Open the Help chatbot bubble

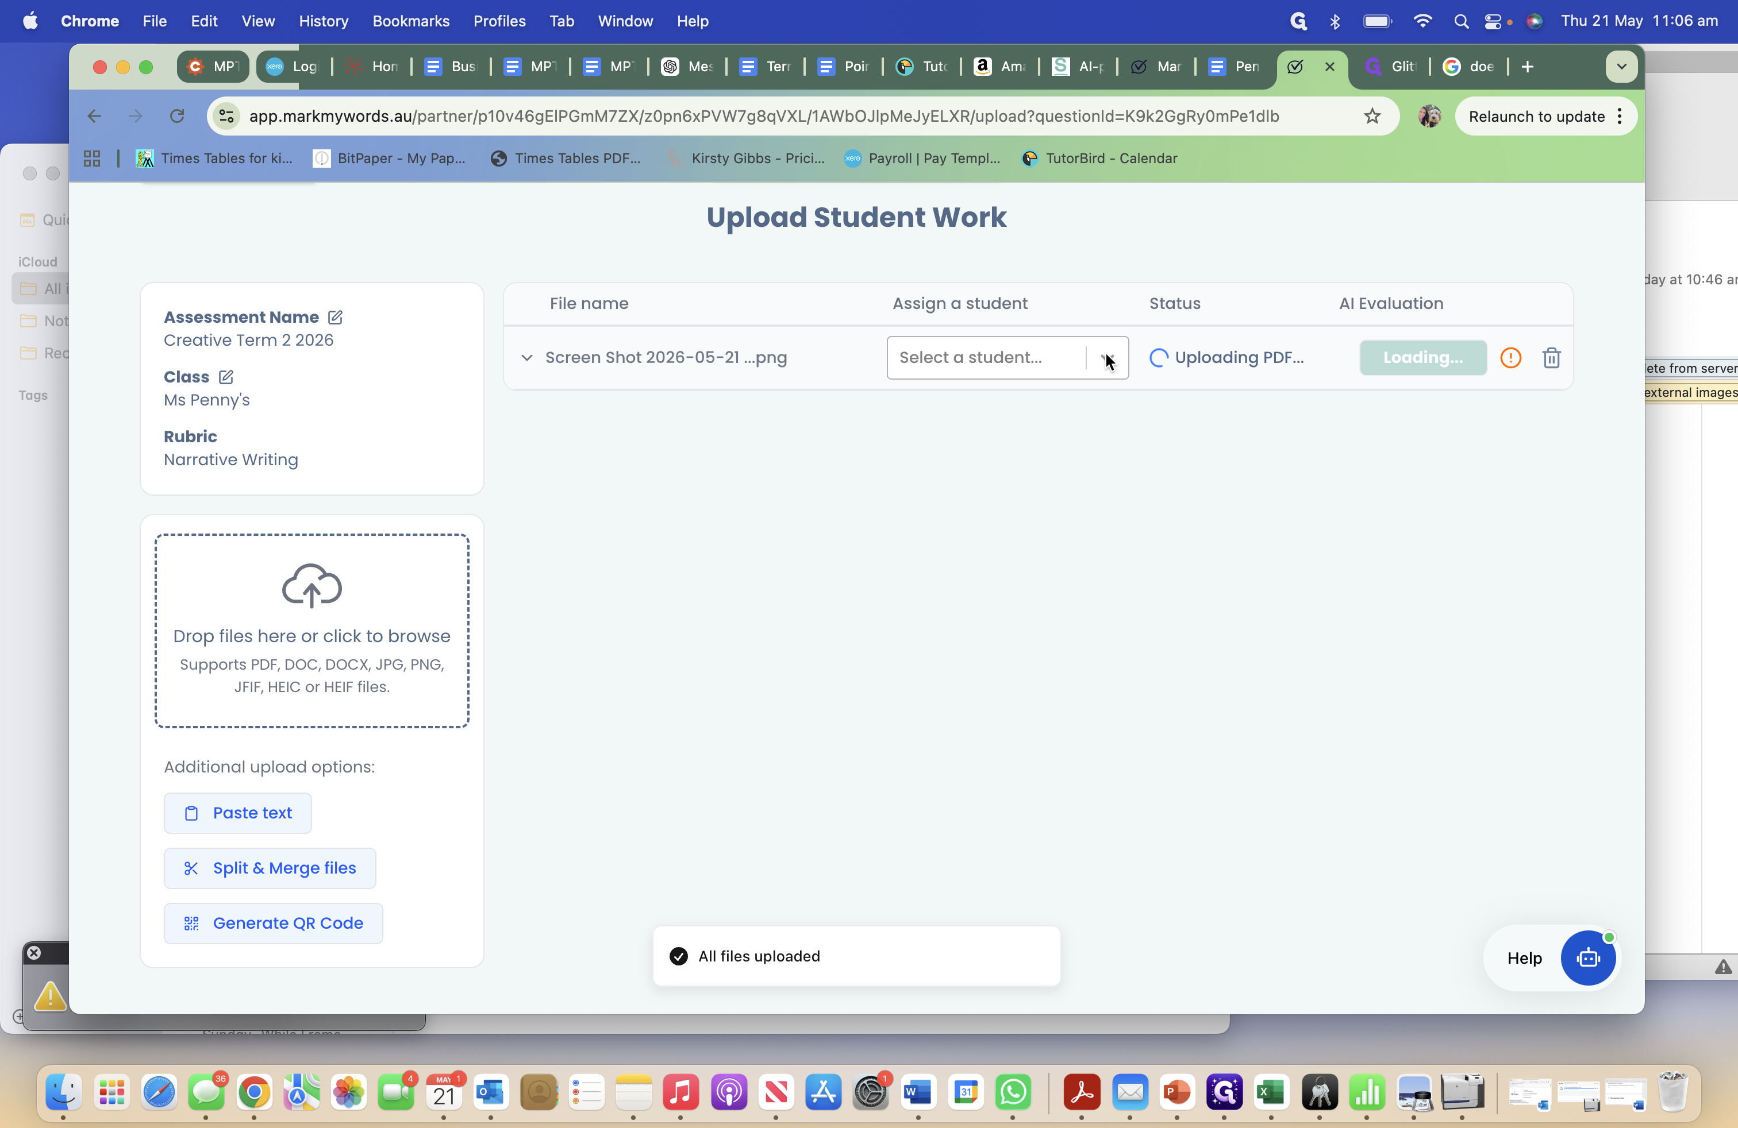pyautogui.click(x=1587, y=957)
